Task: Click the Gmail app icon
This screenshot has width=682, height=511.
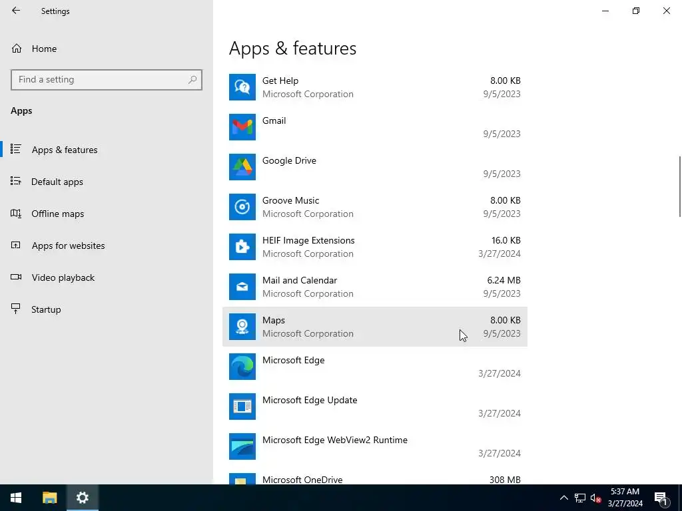Action: click(242, 127)
